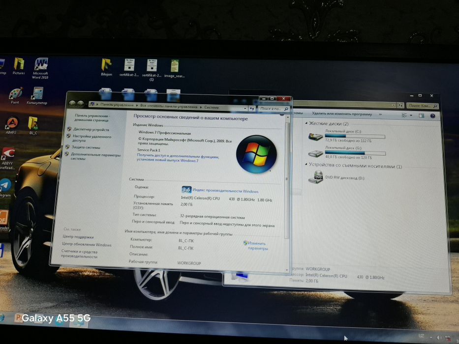The image size is (459, 344).
Task: Click Удалить или изменить программу in the toolbar
Action: 342,114
